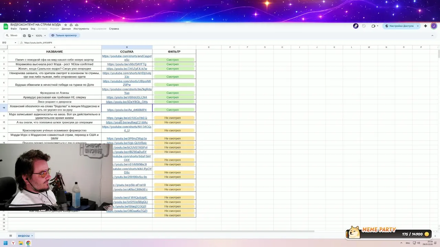The width and height of the screenshot is (440, 247).
Task: Select row 10 header
Action: (4, 108)
